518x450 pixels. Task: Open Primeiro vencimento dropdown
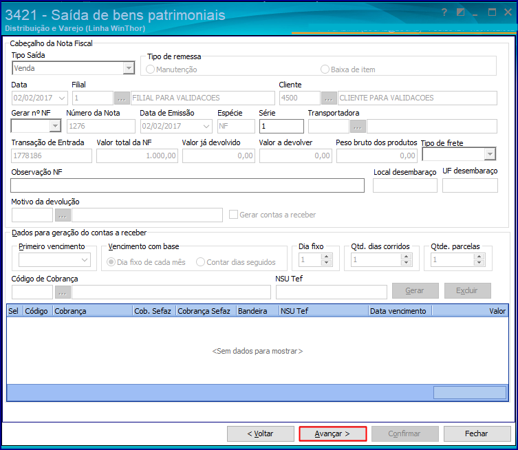(x=85, y=259)
